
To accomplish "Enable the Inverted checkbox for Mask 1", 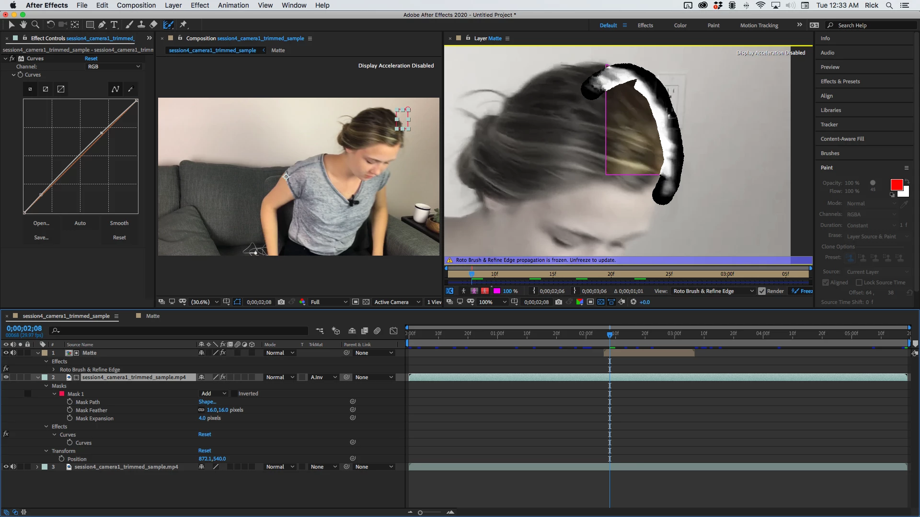I will point(234,393).
